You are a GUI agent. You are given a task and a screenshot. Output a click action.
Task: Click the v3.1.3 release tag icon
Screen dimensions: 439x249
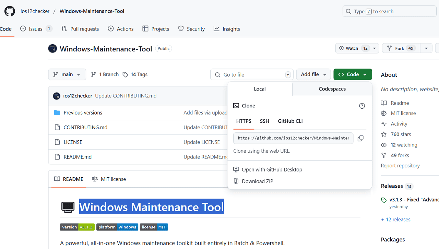pos(384,200)
